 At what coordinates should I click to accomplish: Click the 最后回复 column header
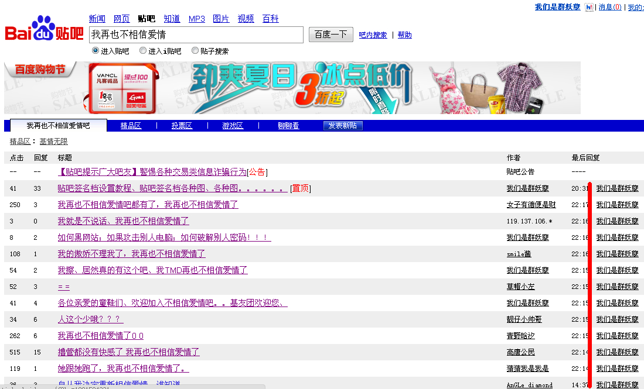pos(585,158)
